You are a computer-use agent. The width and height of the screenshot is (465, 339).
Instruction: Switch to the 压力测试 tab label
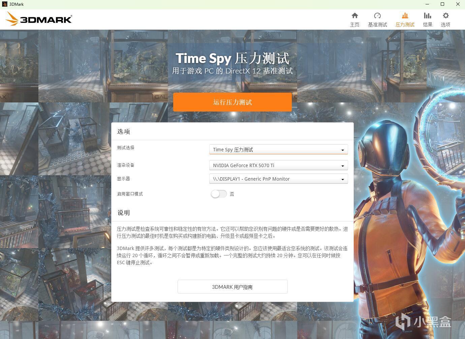click(x=405, y=25)
